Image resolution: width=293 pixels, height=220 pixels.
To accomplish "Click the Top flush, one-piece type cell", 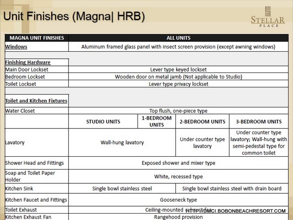I will [x=178, y=111].
